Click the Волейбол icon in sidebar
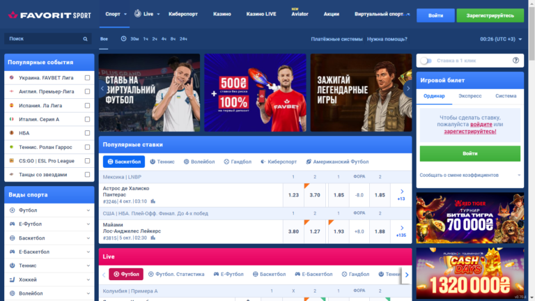Image resolution: width=535 pixels, height=301 pixels. (x=13, y=293)
